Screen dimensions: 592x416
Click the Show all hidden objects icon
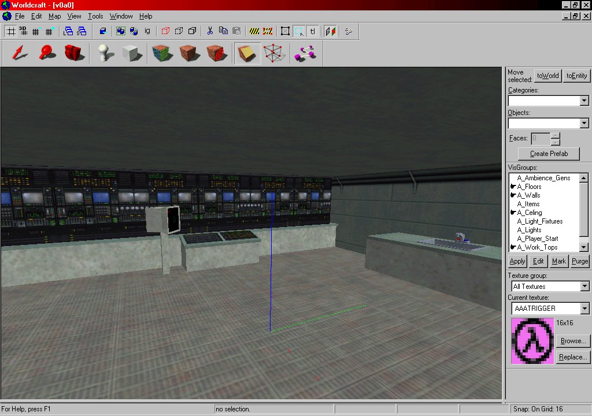pyautogui.click(x=192, y=31)
